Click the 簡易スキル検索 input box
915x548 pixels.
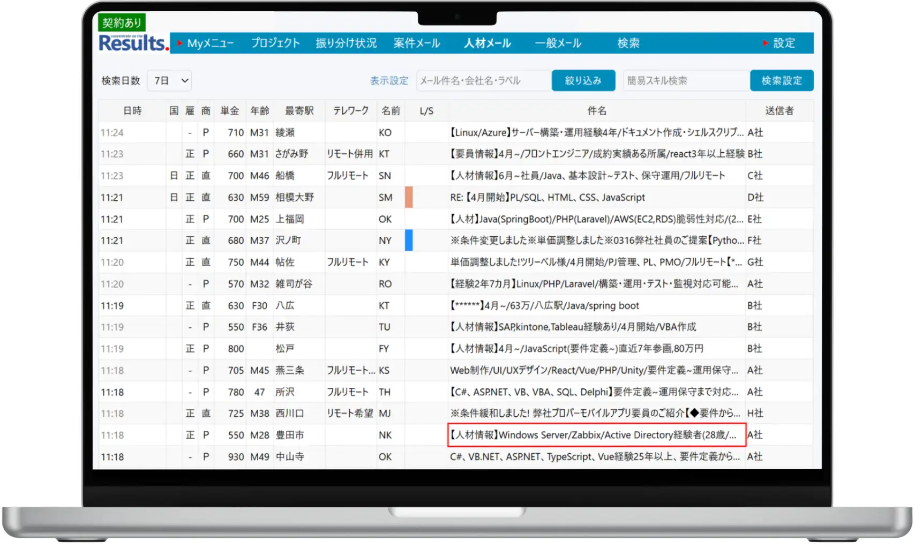(685, 80)
